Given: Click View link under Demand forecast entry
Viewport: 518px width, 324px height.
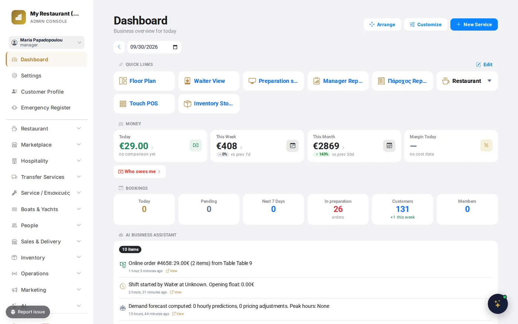Looking at the screenshot, I should click(178, 314).
